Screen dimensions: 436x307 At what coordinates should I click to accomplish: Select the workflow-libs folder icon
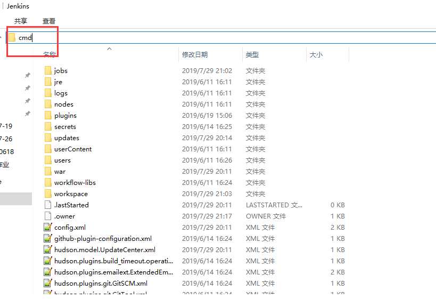(48, 182)
